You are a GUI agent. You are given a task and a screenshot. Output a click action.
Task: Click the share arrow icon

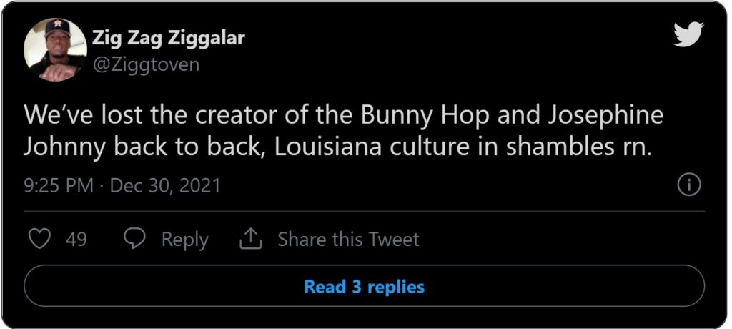(251, 239)
